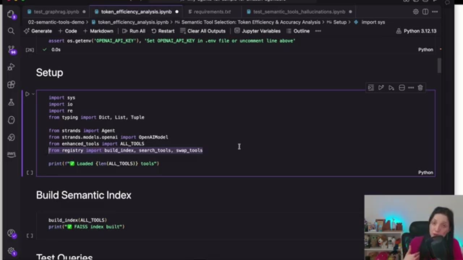Delete the Setup cell with trash icon
The height and width of the screenshot is (260, 463).
point(420,87)
